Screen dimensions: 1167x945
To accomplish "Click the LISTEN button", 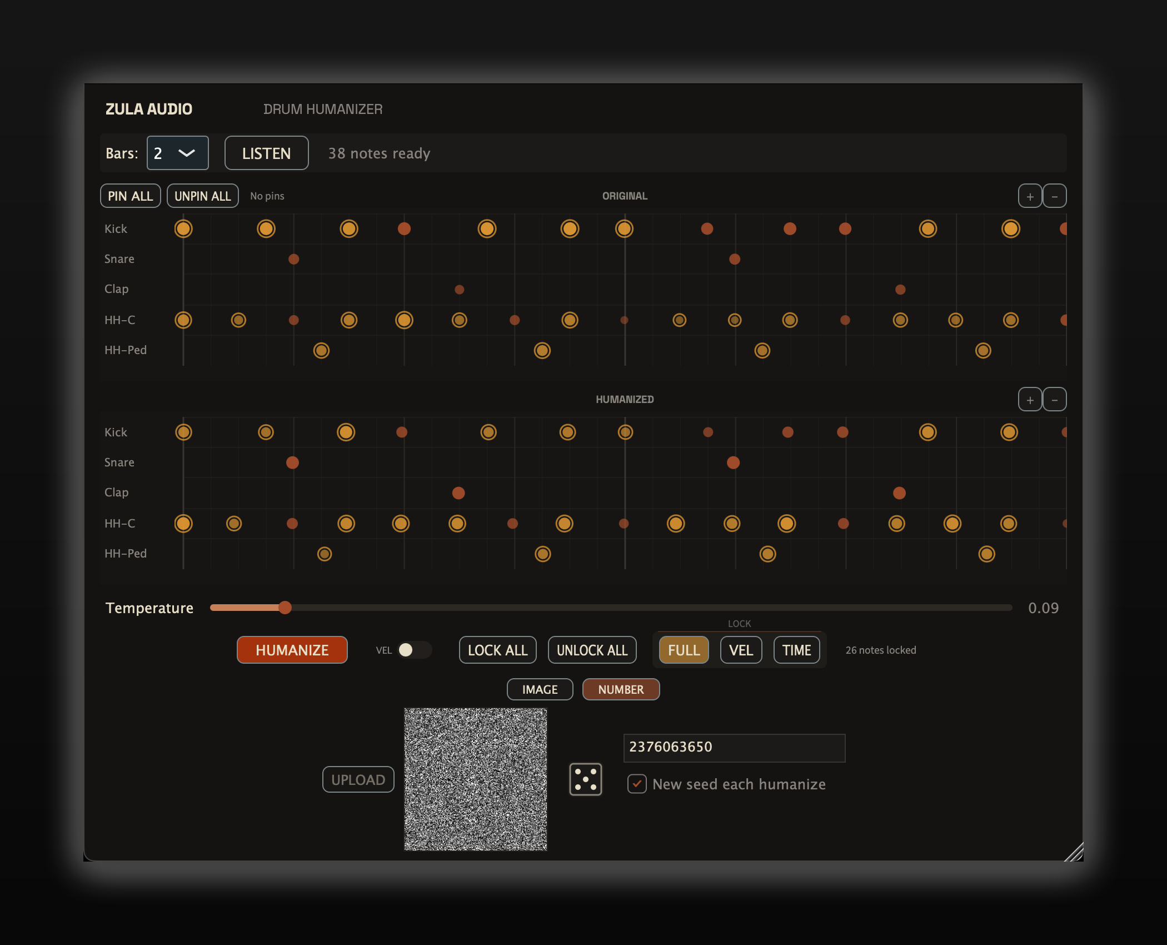I will tap(266, 153).
